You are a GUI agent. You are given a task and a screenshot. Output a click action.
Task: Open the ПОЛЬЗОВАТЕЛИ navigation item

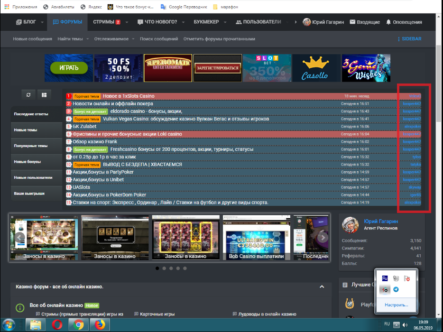tap(258, 22)
